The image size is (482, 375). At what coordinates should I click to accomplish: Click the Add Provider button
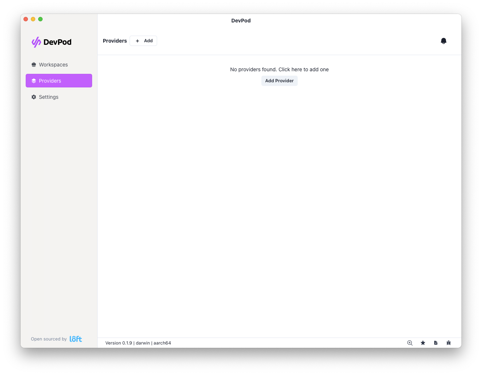click(x=279, y=81)
